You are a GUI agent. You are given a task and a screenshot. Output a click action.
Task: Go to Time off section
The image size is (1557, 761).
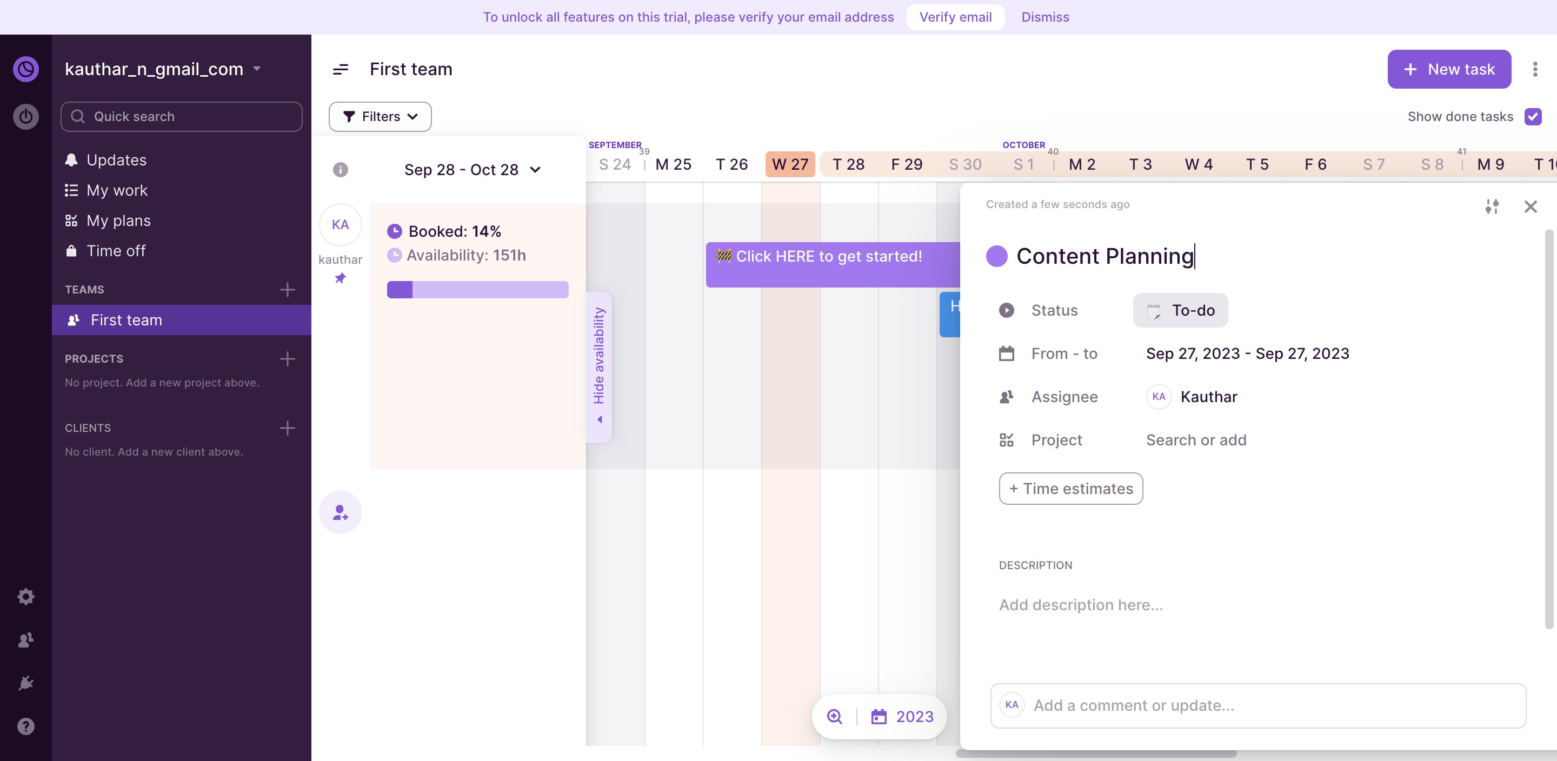coord(116,251)
